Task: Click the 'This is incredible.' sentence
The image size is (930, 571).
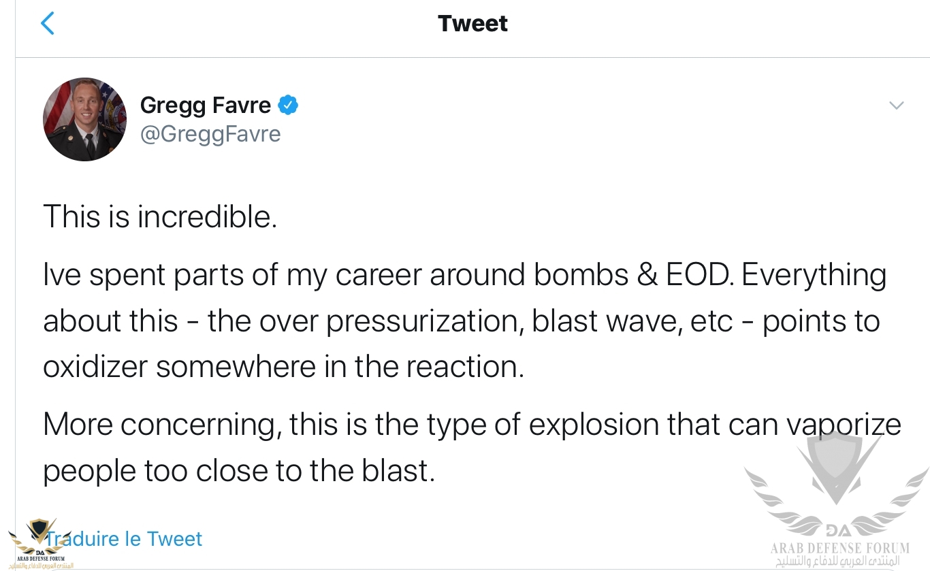Action: [x=160, y=217]
